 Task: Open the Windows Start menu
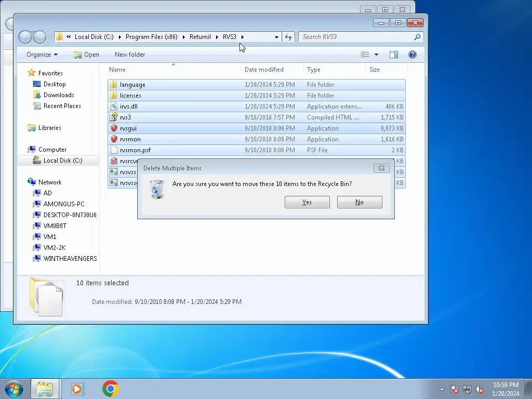(x=14, y=389)
